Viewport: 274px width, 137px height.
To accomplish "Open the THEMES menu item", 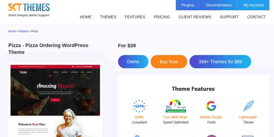I will coord(108,17).
